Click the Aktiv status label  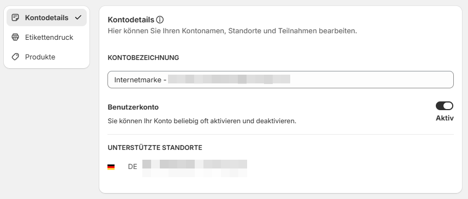445,118
